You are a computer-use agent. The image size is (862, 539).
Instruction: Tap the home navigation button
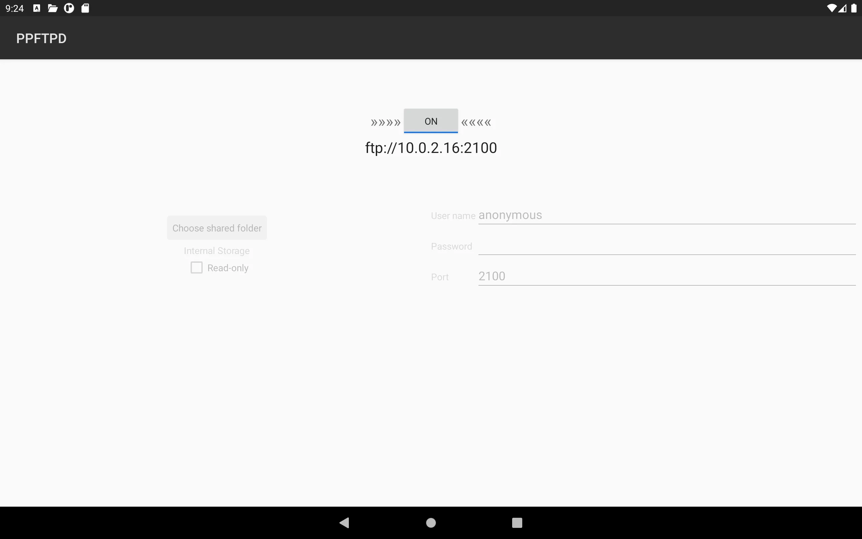[x=431, y=521]
